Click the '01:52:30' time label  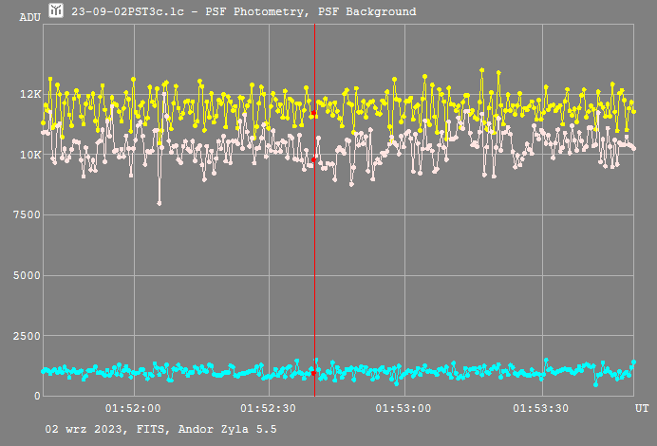tap(268, 408)
